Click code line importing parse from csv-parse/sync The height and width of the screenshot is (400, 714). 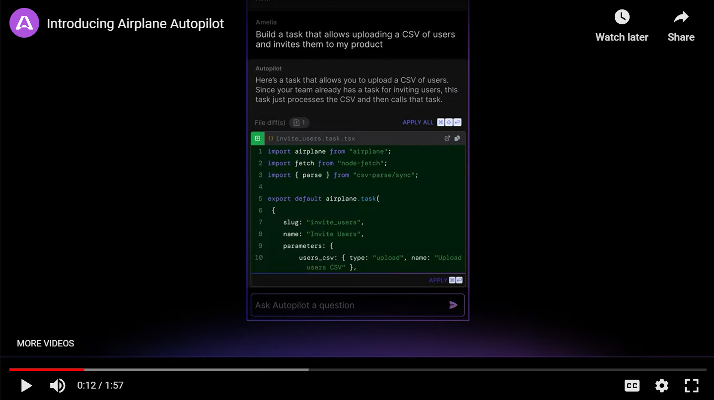pos(343,175)
